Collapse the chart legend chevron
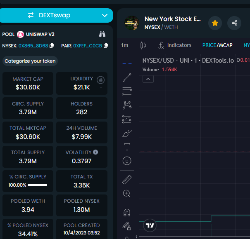 pyautogui.click(x=148, y=79)
